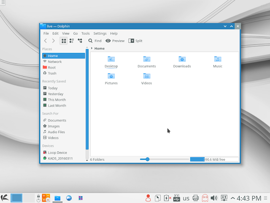Search for Audio Files in sidebar
Viewport: 270px width, 203px height.
[x=64, y=132]
